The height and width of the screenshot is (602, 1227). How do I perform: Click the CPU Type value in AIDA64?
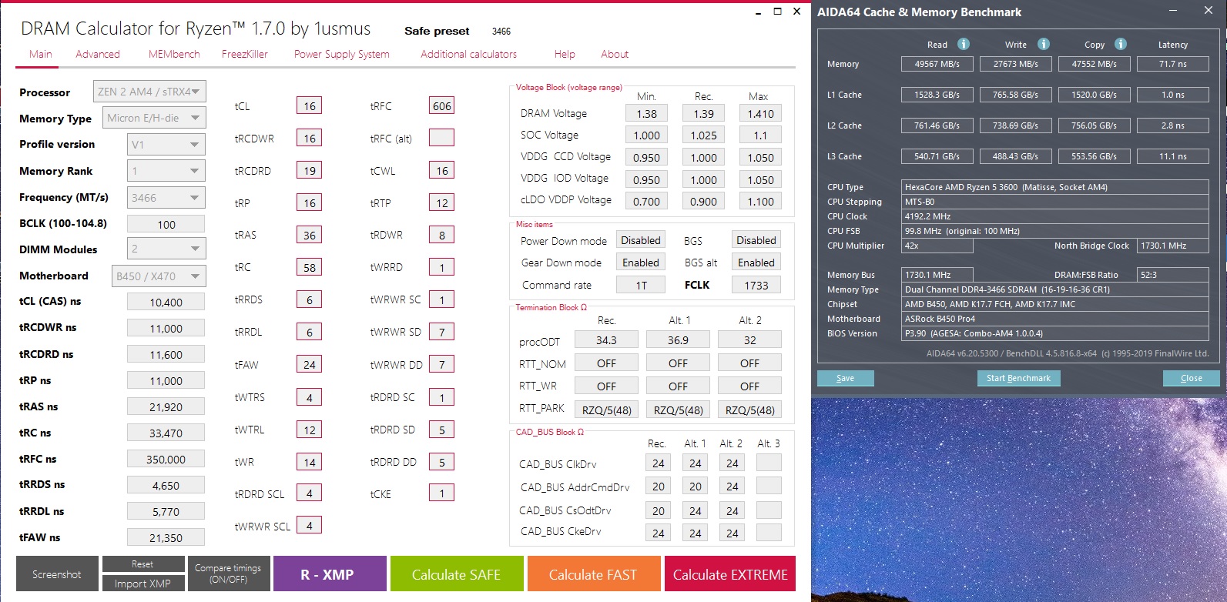1055,187
